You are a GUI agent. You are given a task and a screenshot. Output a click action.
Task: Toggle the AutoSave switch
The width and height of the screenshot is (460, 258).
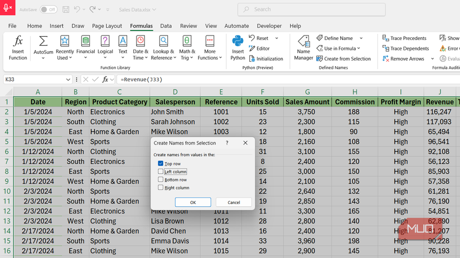(49, 9)
